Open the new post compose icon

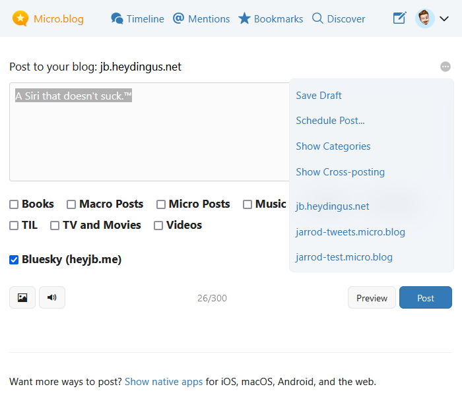(400, 18)
